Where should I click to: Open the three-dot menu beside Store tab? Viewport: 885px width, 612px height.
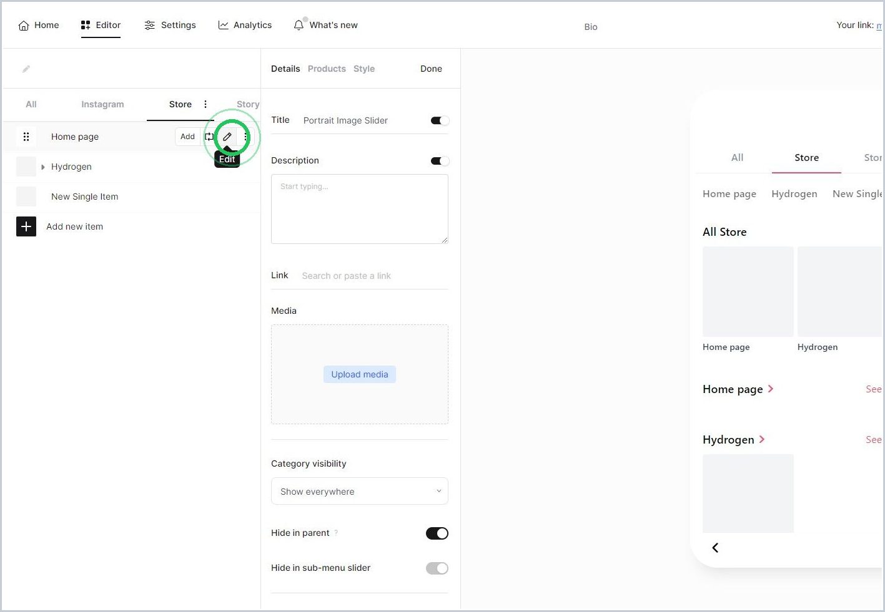click(x=205, y=104)
